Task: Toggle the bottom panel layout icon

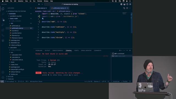Action: pos(124,4)
